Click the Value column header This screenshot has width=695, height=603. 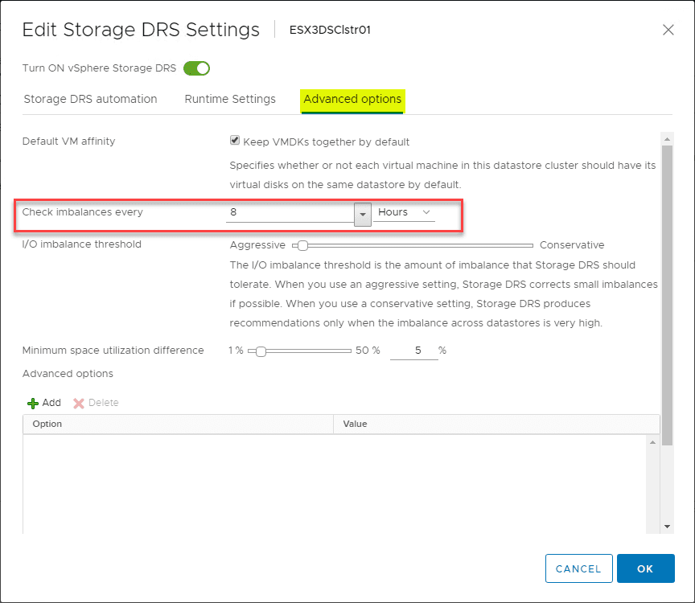click(x=496, y=424)
